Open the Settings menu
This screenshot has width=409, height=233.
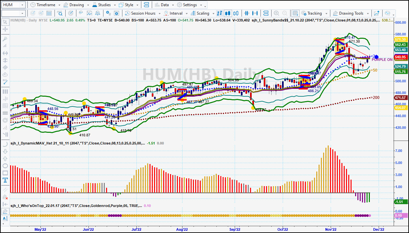(x=189, y=5)
